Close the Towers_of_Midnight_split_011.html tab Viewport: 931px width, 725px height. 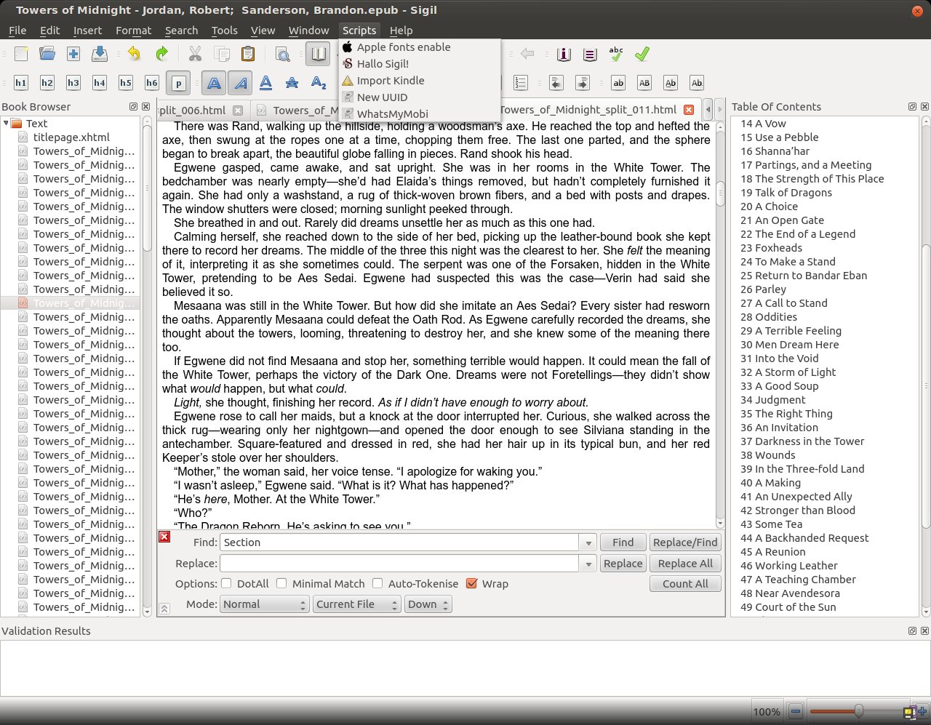click(689, 111)
